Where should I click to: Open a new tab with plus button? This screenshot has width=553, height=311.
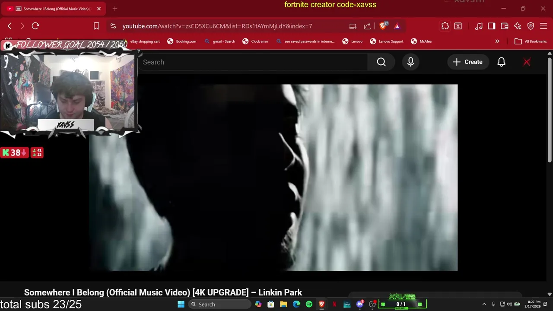click(115, 9)
